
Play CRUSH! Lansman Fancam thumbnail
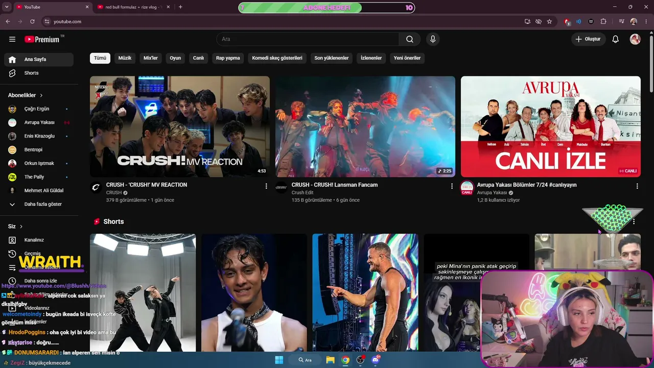(x=365, y=127)
